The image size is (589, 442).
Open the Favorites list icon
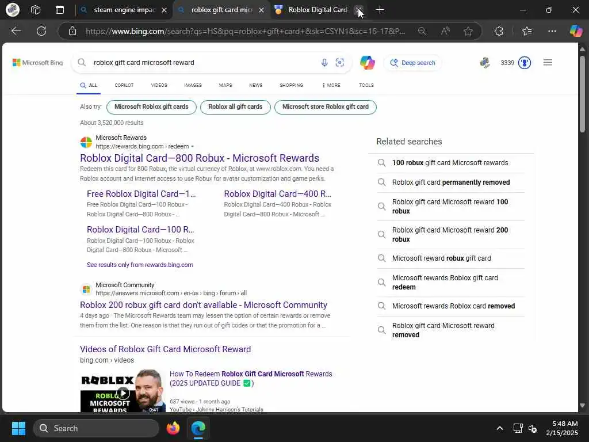527,31
